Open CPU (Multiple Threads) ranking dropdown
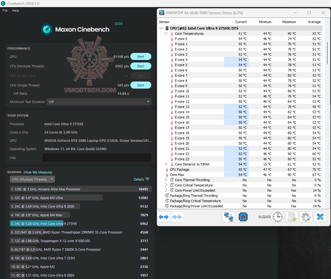Screen dimensions: 331x279 32,179
